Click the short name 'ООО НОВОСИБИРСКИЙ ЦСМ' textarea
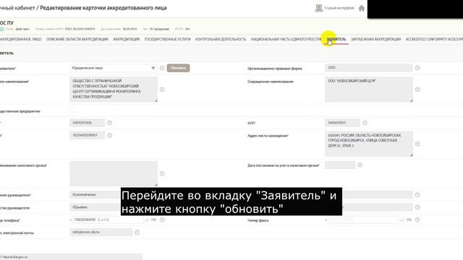Viewport: 463px width, 260px height. (369, 90)
